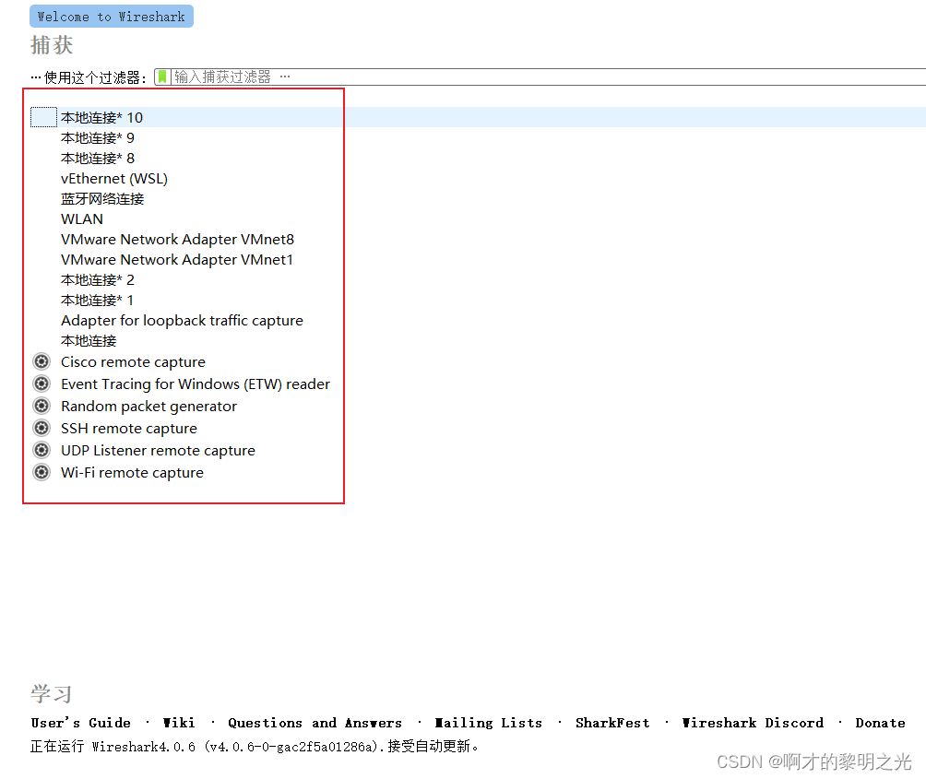Select the 本地连接* 2 interface
Screen dimensions: 926x779
(98, 279)
